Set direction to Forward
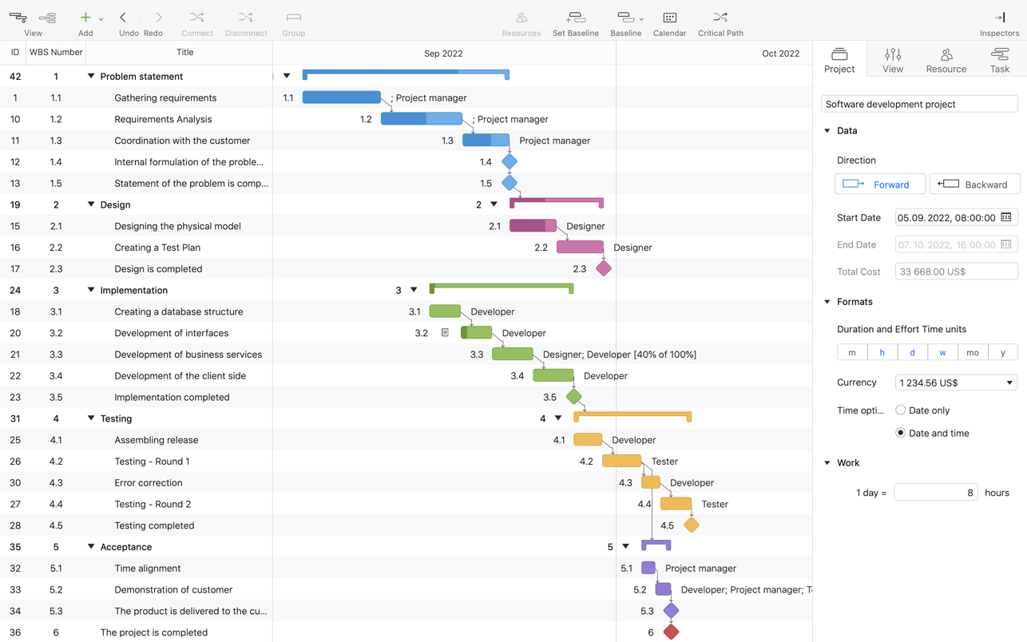 (879, 184)
